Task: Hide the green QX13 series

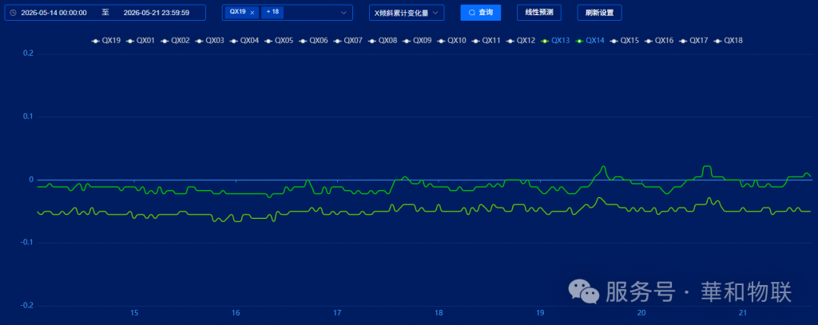Action: pos(556,40)
